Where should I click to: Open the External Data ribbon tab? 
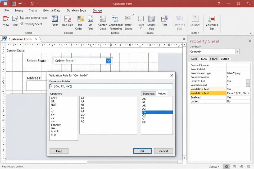pyautogui.click(x=52, y=10)
